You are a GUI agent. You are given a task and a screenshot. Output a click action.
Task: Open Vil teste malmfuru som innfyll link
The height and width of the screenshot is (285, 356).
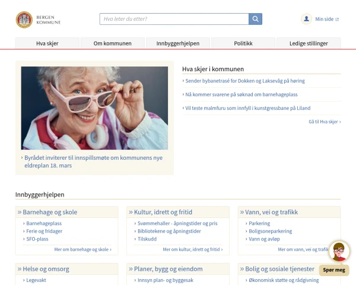pyautogui.click(x=247, y=108)
